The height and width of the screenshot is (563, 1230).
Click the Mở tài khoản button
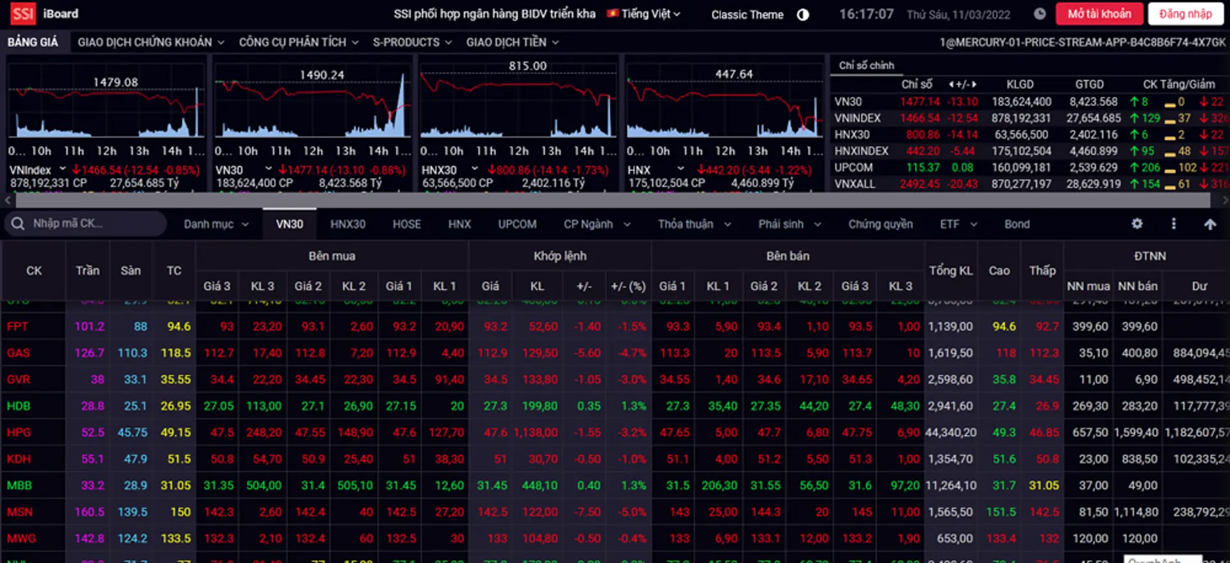click(x=1099, y=14)
